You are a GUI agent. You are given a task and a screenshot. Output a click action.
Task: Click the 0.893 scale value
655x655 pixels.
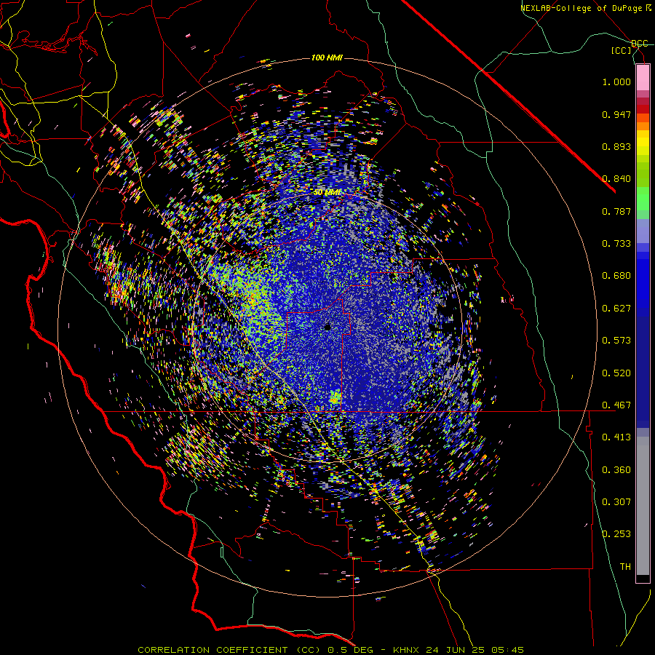(x=616, y=146)
